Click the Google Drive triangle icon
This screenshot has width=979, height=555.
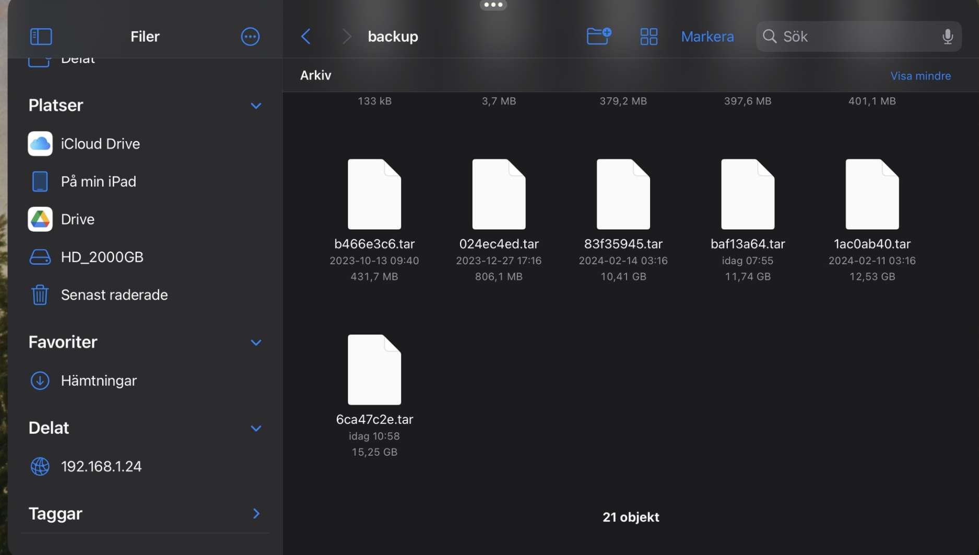pyautogui.click(x=40, y=219)
